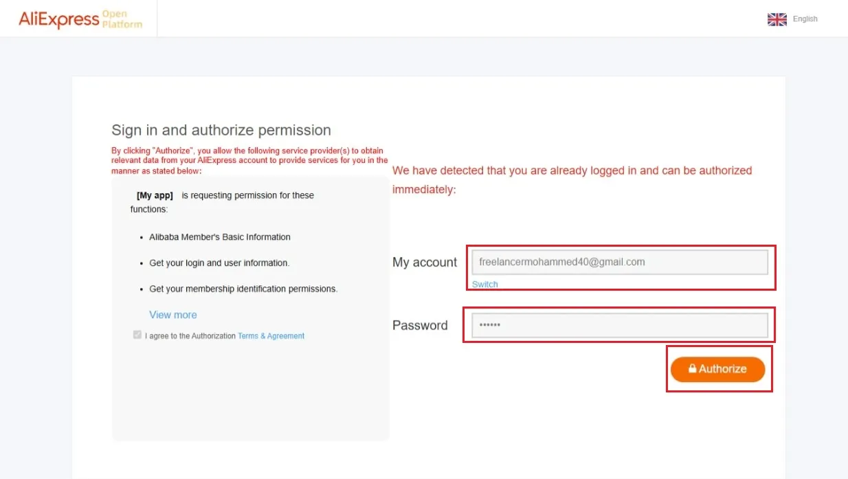Click the Sign in and authorize permission heading
Screen dimensions: 848x479
(221, 130)
